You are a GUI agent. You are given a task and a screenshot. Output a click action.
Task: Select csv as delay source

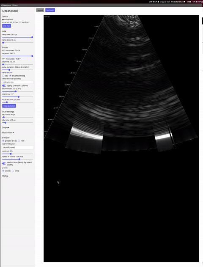(3, 76)
